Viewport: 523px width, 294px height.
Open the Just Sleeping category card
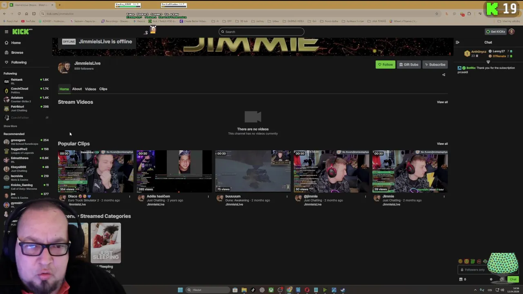(106, 243)
